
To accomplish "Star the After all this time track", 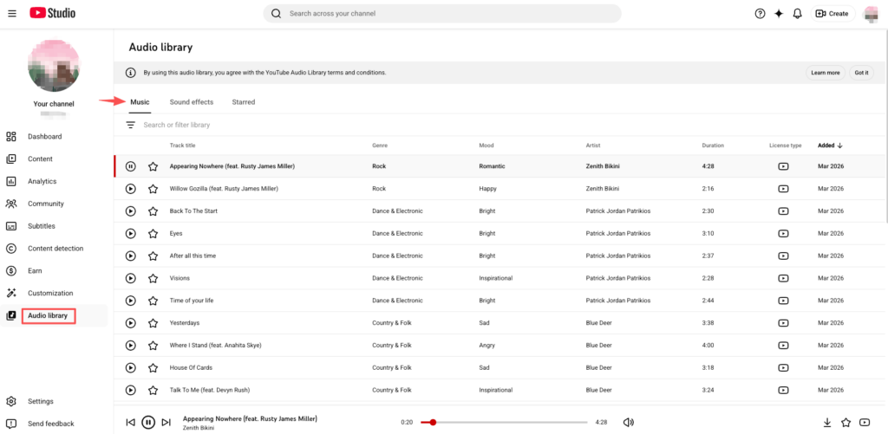I will [153, 256].
